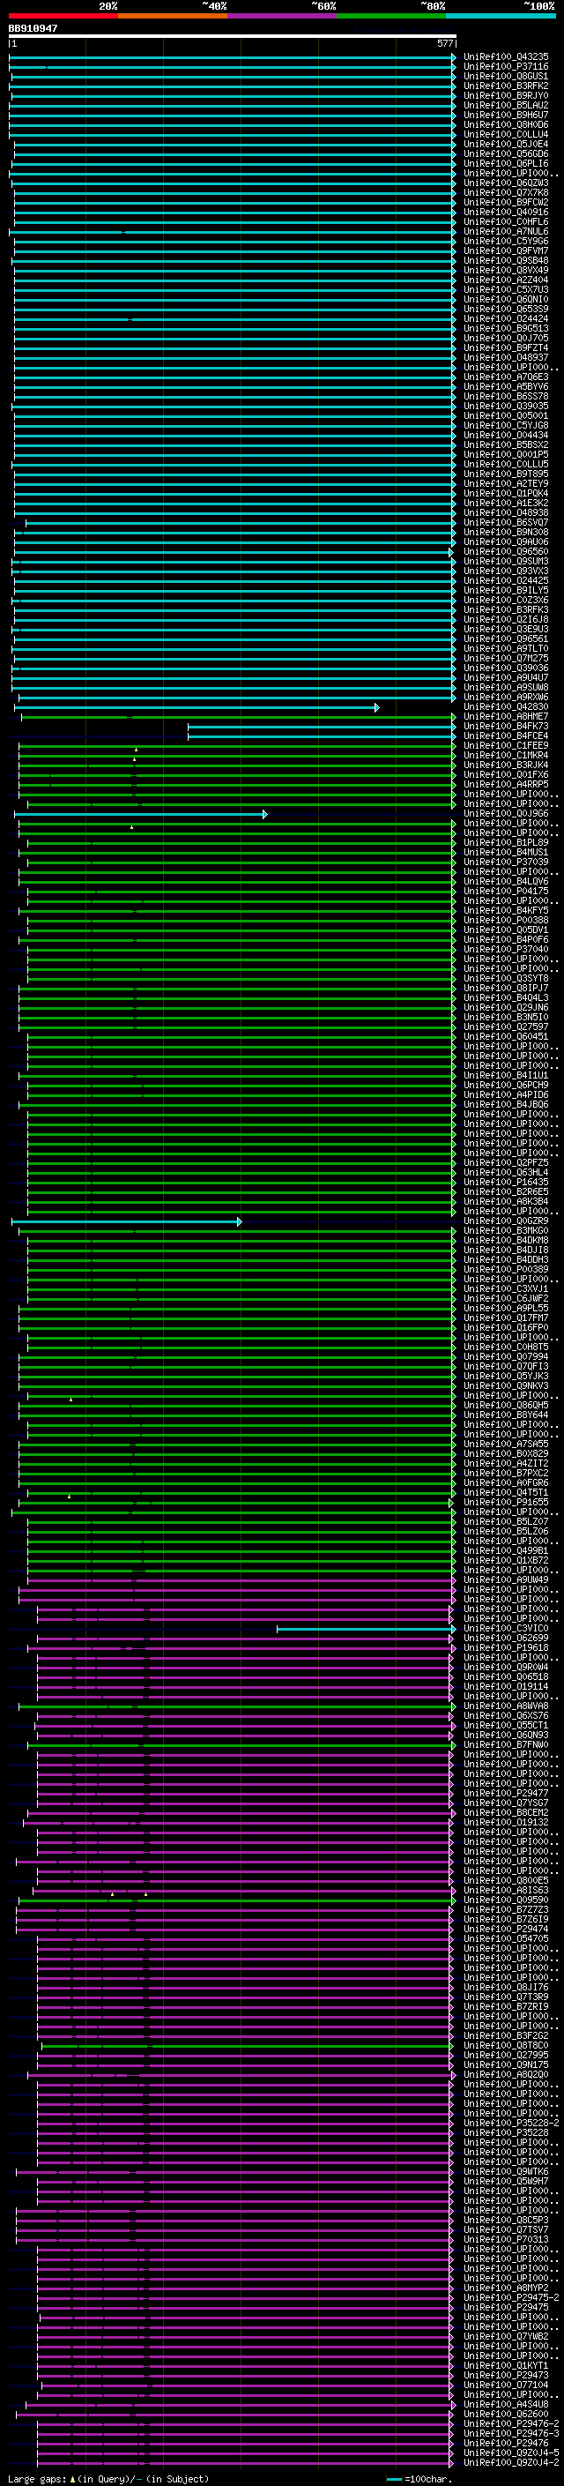Click the purple ~60% identity legend swatch
This screenshot has width=564, height=2486.
pyautogui.click(x=283, y=16)
